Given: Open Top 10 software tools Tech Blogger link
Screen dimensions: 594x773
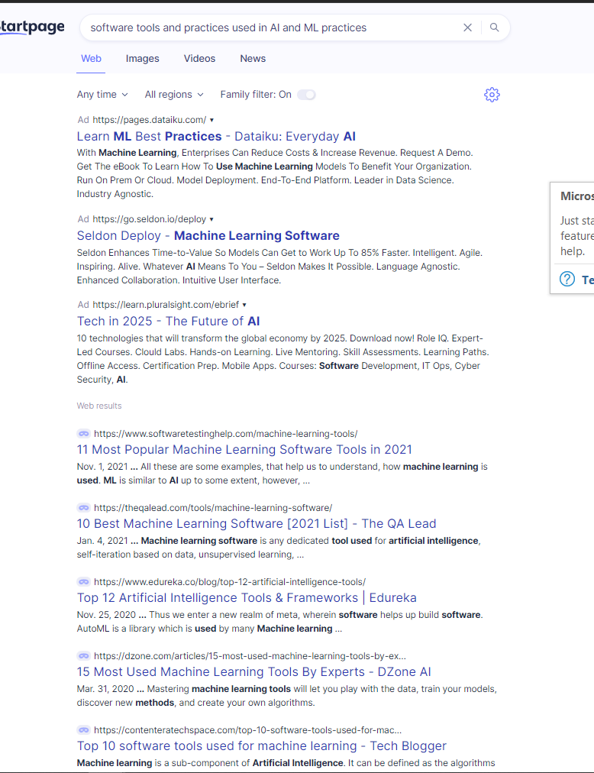Looking at the screenshot, I should click(x=262, y=746).
